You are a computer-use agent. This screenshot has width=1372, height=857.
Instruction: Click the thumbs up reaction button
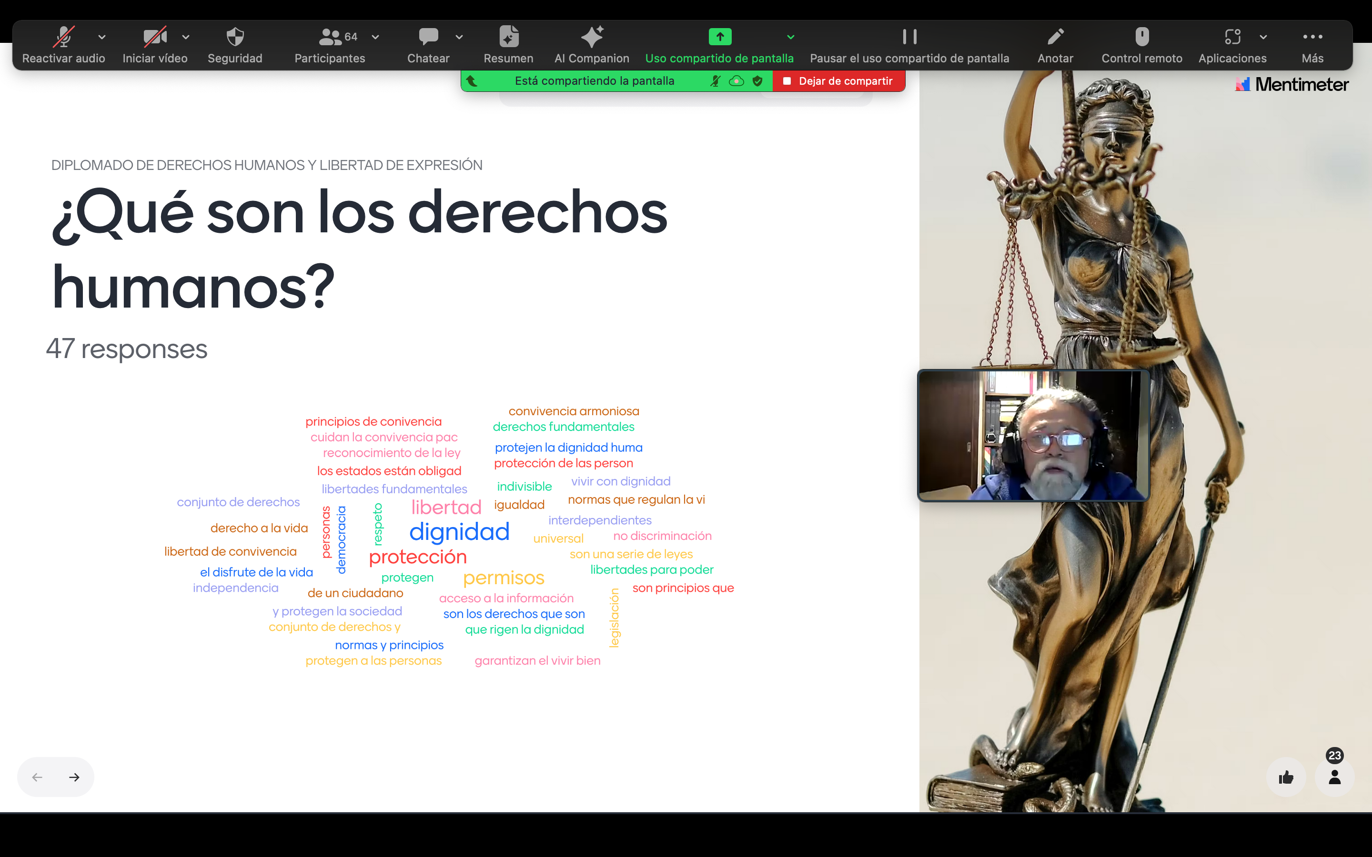coord(1286,777)
